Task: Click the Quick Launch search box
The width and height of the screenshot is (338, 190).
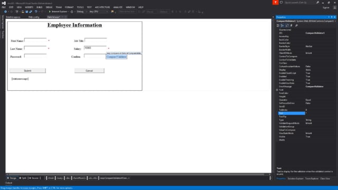Action: (x=299, y=3)
